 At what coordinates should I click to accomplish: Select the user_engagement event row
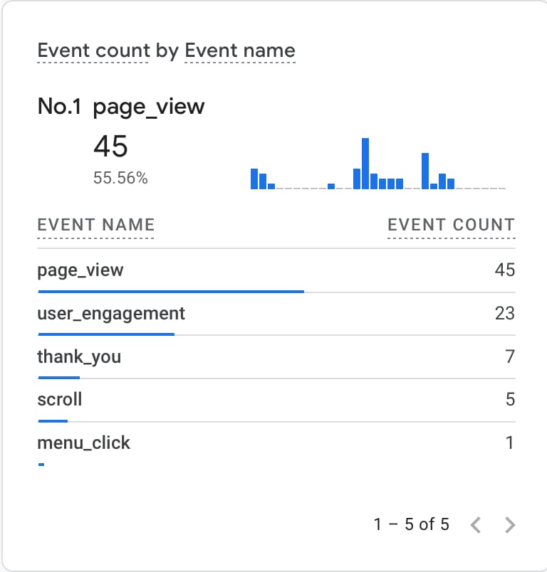[111, 313]
